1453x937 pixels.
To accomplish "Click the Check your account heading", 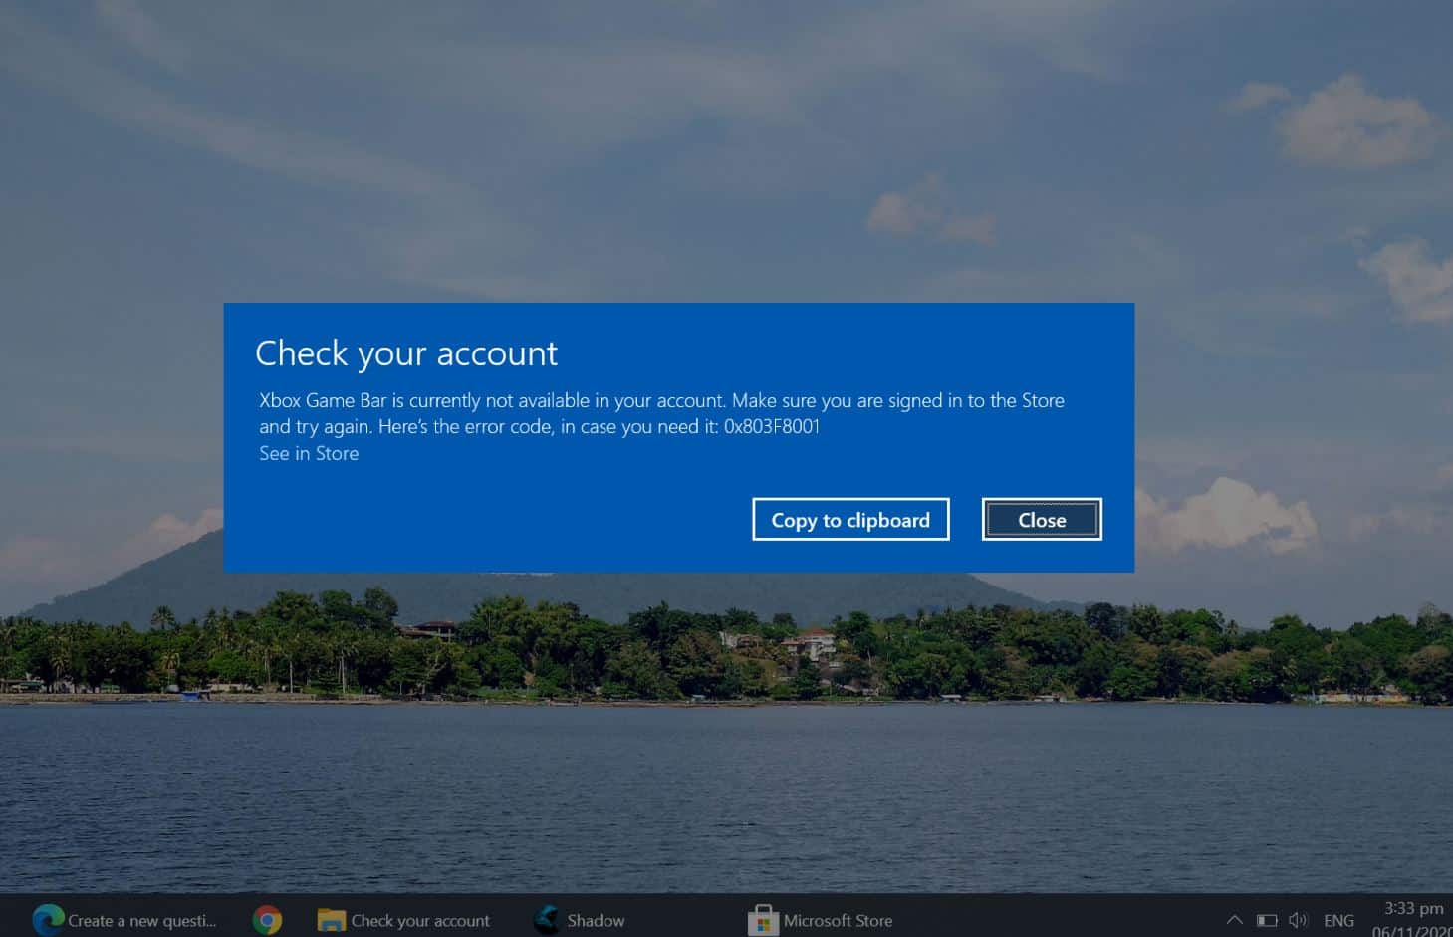I will pos(406,354).
